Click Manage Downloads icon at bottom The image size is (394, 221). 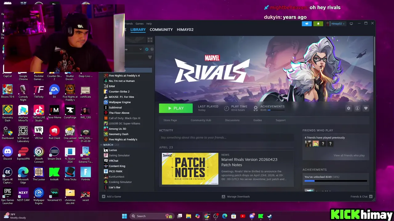click(x=223, y=196)
